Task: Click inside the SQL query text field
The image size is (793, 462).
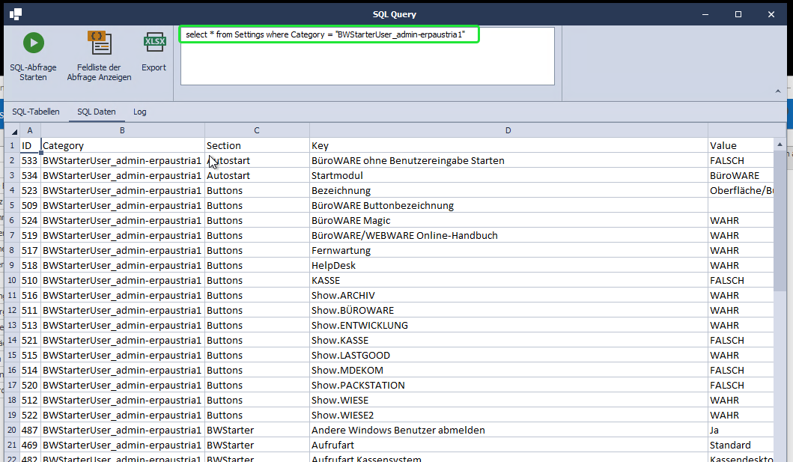Action: [x=368, y=56]
